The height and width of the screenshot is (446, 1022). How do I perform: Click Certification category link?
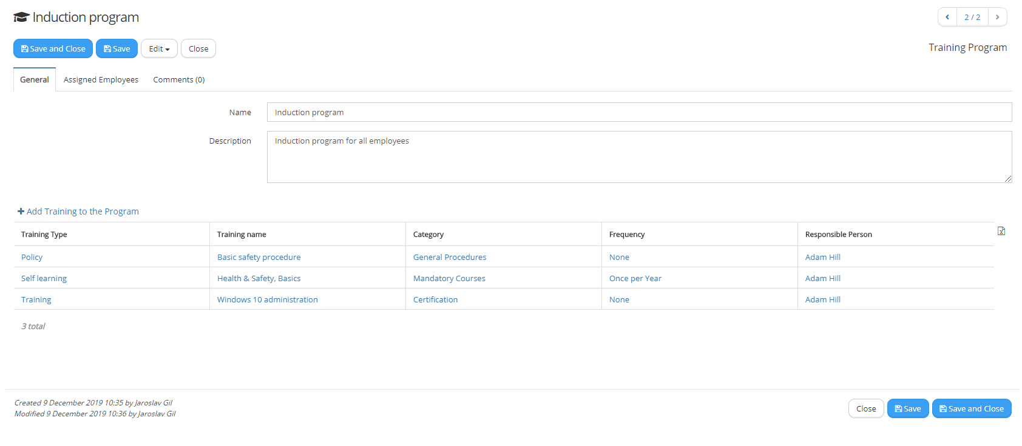coord(436,299)
